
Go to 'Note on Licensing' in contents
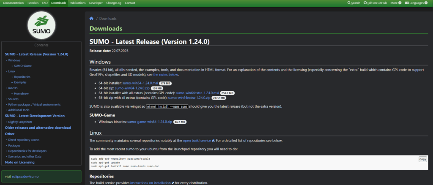(19, 162)
